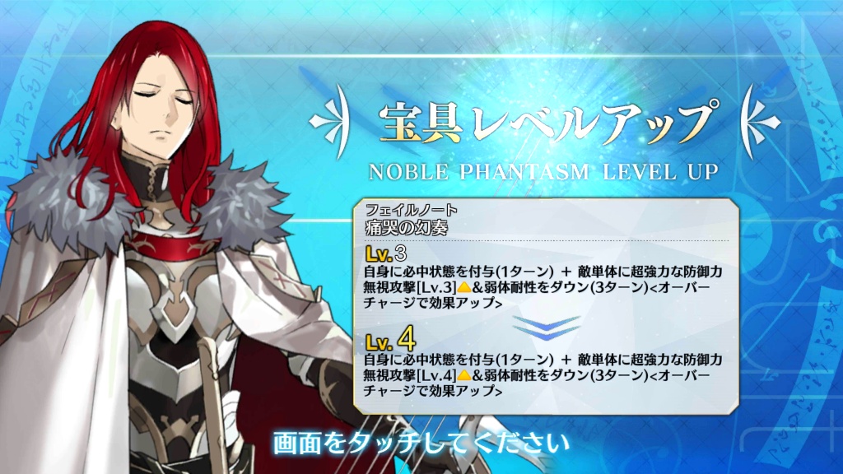The image size is (843, 474).
Task: Click the NOBLE PHANTASM LEVEL UP subtitle
Action: tap(543, 172)
